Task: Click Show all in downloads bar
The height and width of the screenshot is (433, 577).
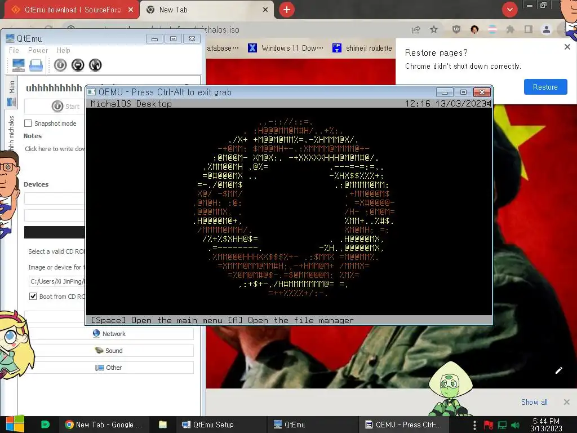Action: [534, 402]
